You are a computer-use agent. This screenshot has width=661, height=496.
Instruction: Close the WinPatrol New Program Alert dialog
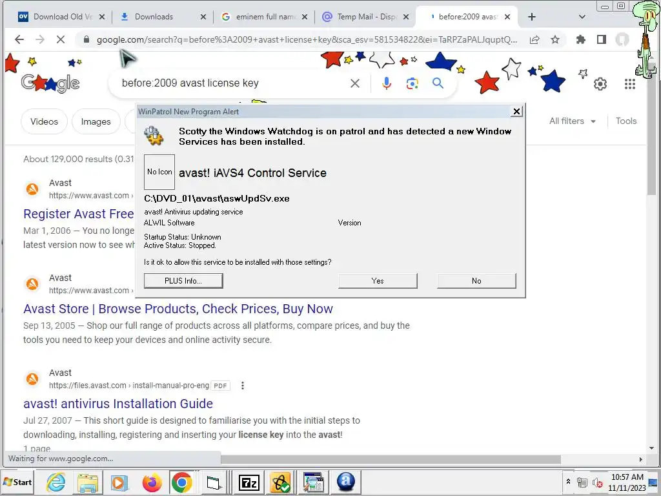coord(516,111)
